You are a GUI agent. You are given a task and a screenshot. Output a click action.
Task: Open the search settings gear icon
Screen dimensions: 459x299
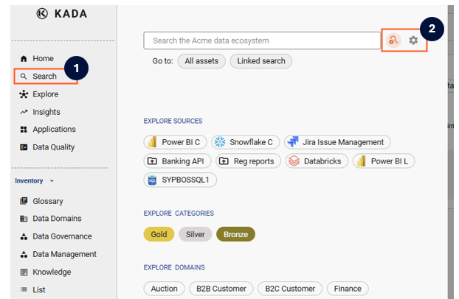pyautogui.click(x=413, y=41)
